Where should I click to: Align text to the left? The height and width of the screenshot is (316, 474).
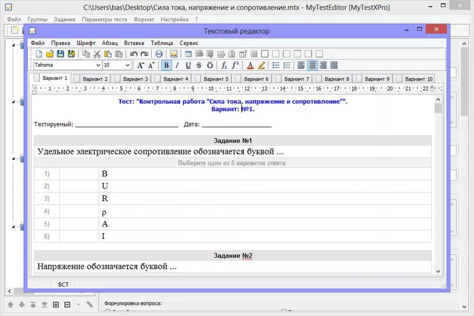301,65
